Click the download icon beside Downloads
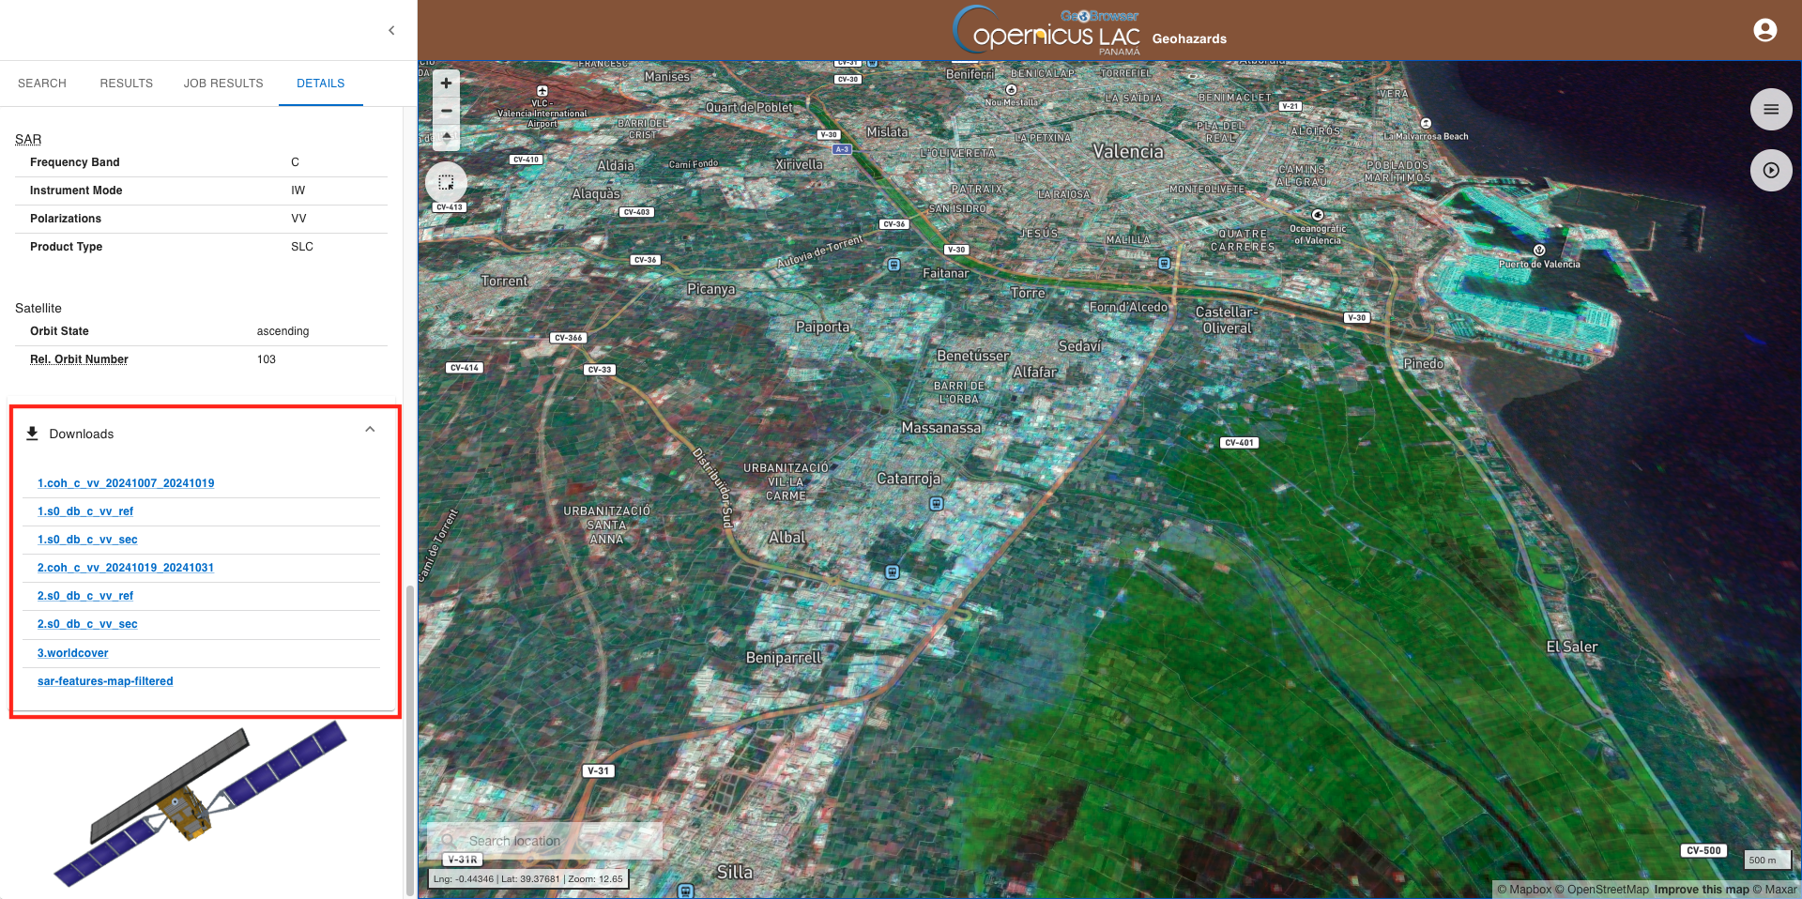Image resolution: width=1802 pixels, height=899 pixels. click(x=32, y=434)
